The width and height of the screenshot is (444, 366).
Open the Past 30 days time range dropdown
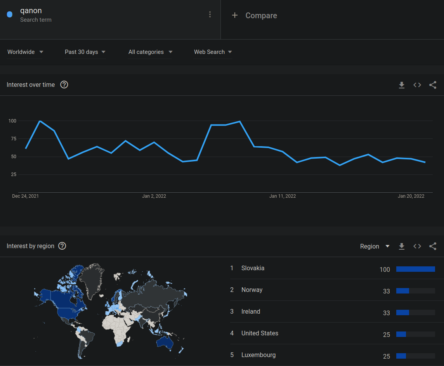pos(85,52)
